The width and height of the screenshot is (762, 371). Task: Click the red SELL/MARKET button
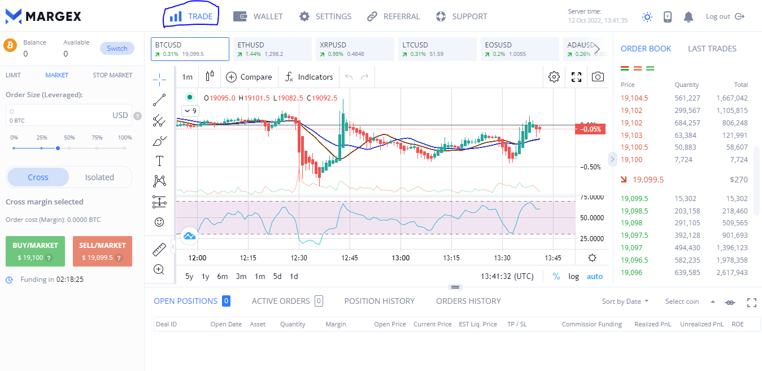tap(102, 251)
